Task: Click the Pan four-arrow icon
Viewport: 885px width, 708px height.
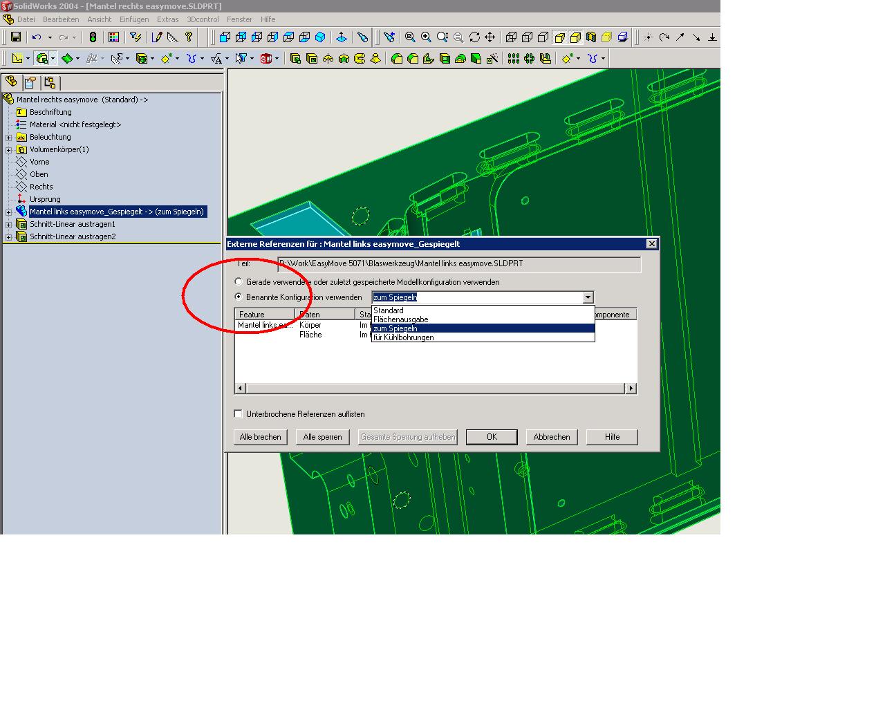Action: point(490,37)
